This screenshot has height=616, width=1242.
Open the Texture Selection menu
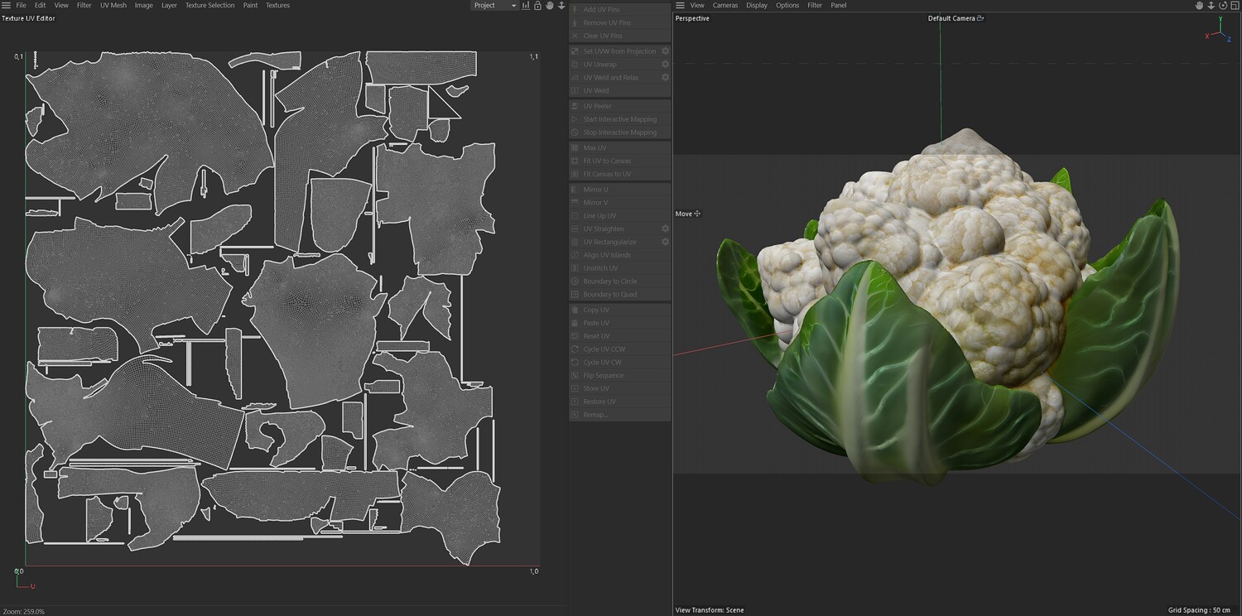point(209,5)
